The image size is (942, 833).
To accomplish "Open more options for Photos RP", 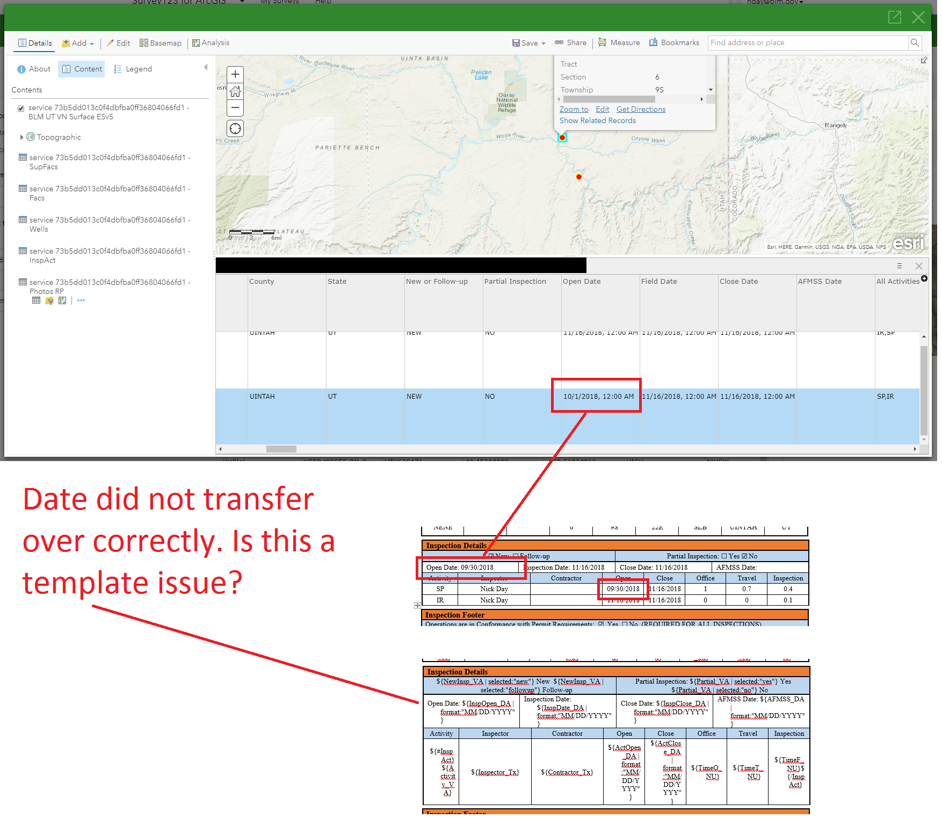I will coord(81,300).
